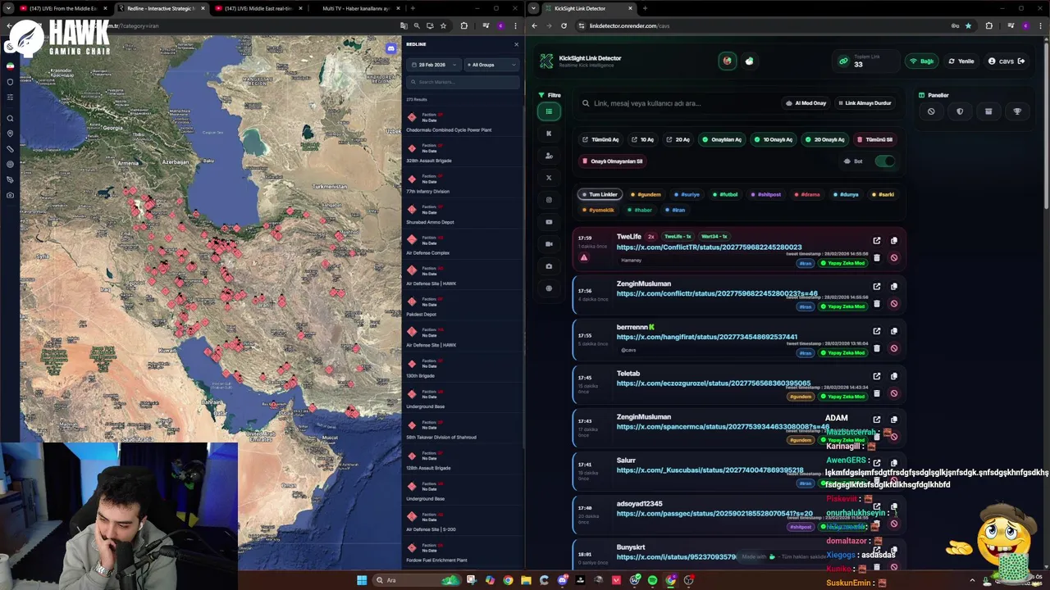Click the Tümünü Sil button

[x=874, y=139]
